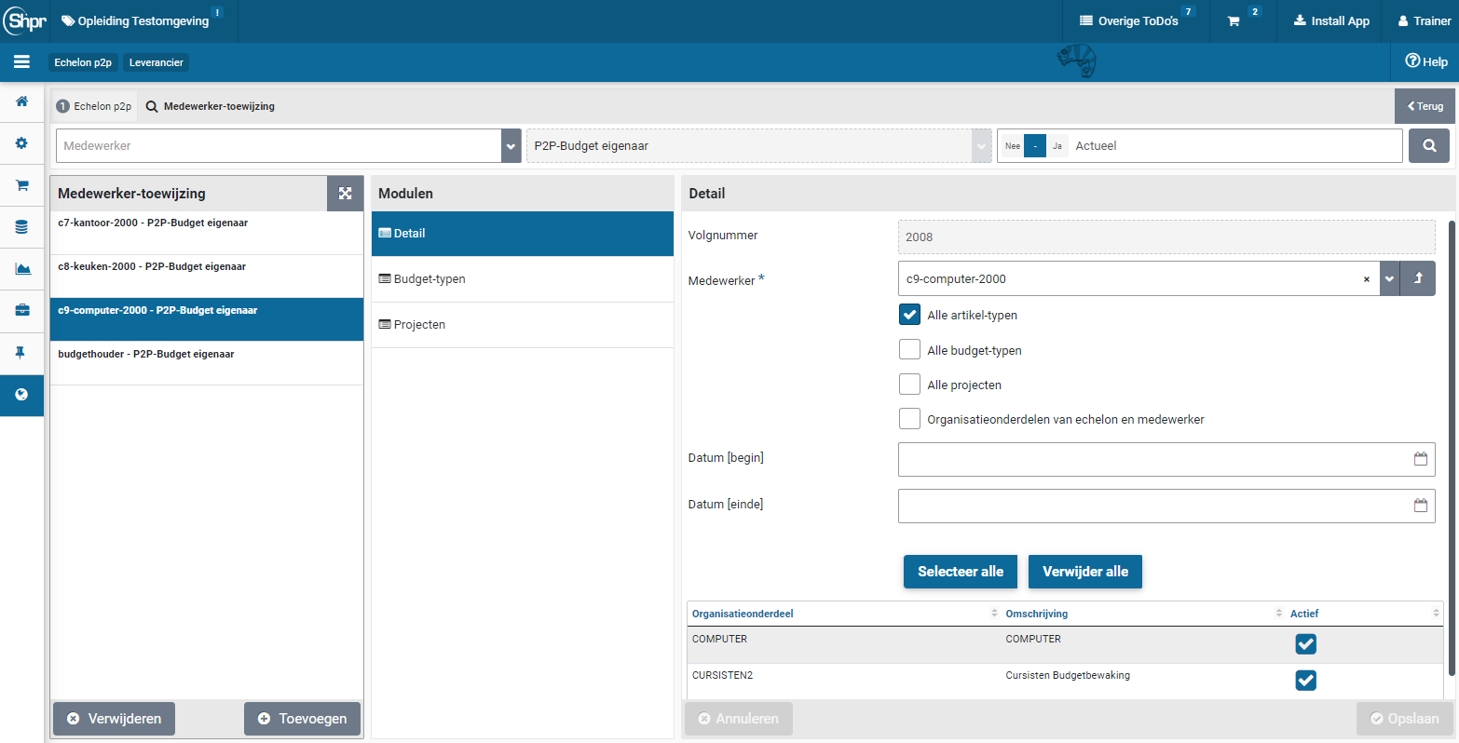Uncheck Alle artikel-typen checkbox
The image size is (1459, 743).
(x=910, y=315)
